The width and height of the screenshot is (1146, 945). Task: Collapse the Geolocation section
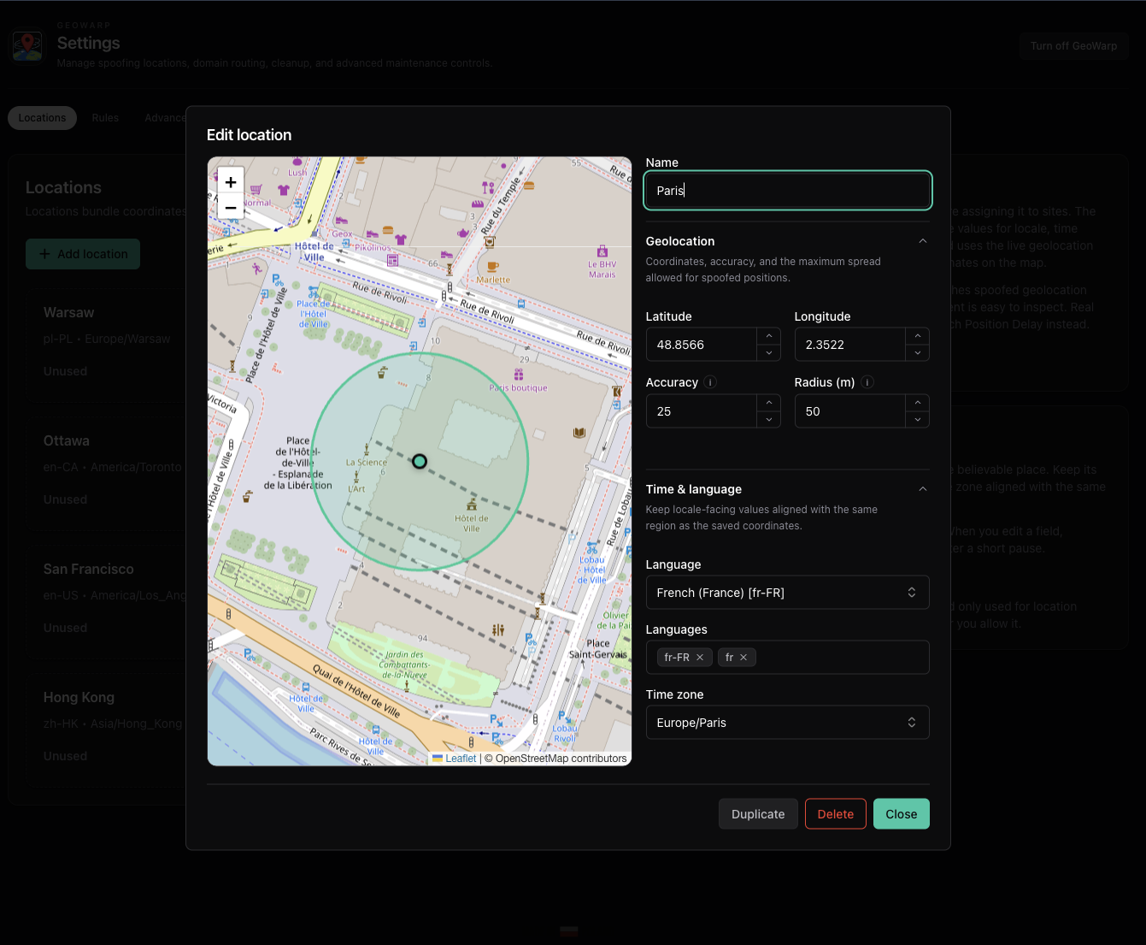[922, 240]
